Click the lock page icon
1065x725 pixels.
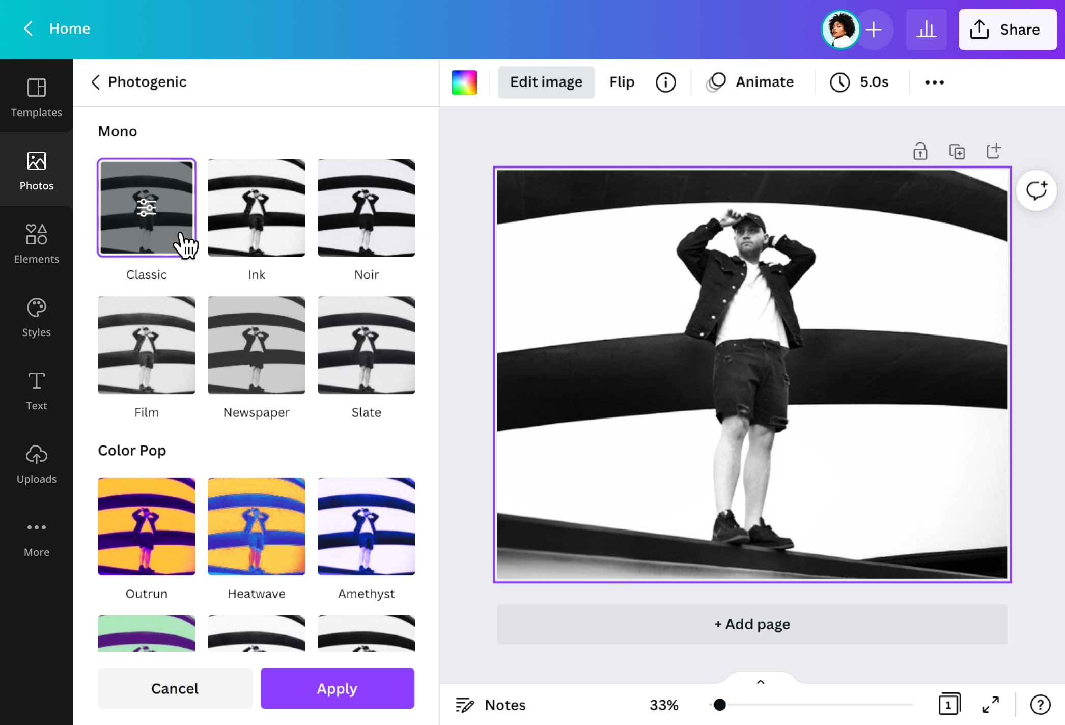[x=920, y=151]
